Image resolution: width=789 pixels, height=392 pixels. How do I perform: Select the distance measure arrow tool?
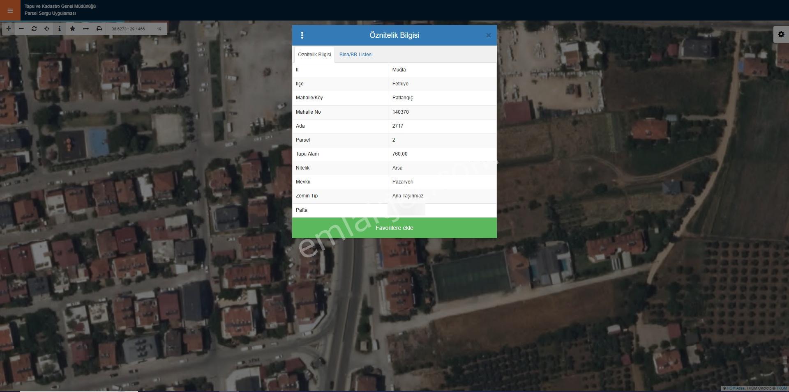(x=86, y=29)
